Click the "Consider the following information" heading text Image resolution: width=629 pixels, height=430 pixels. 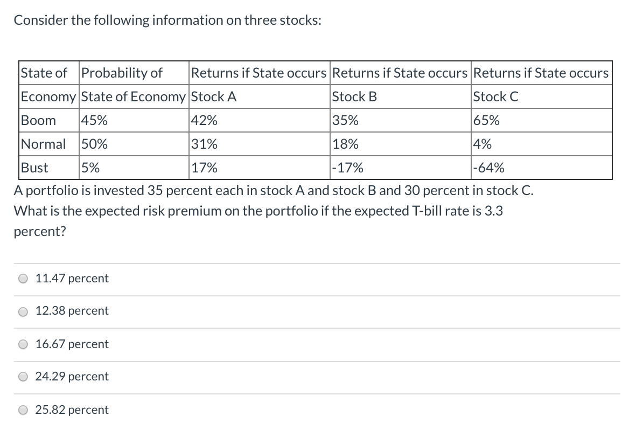click(x=167, y=20)
